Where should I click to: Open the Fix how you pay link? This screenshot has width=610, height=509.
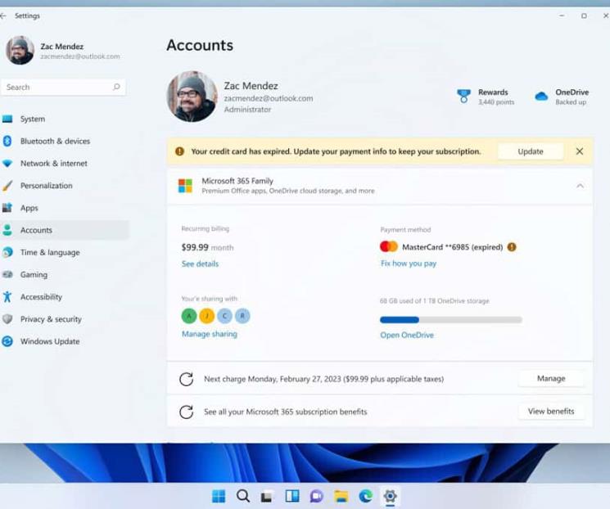pos(409,264)
